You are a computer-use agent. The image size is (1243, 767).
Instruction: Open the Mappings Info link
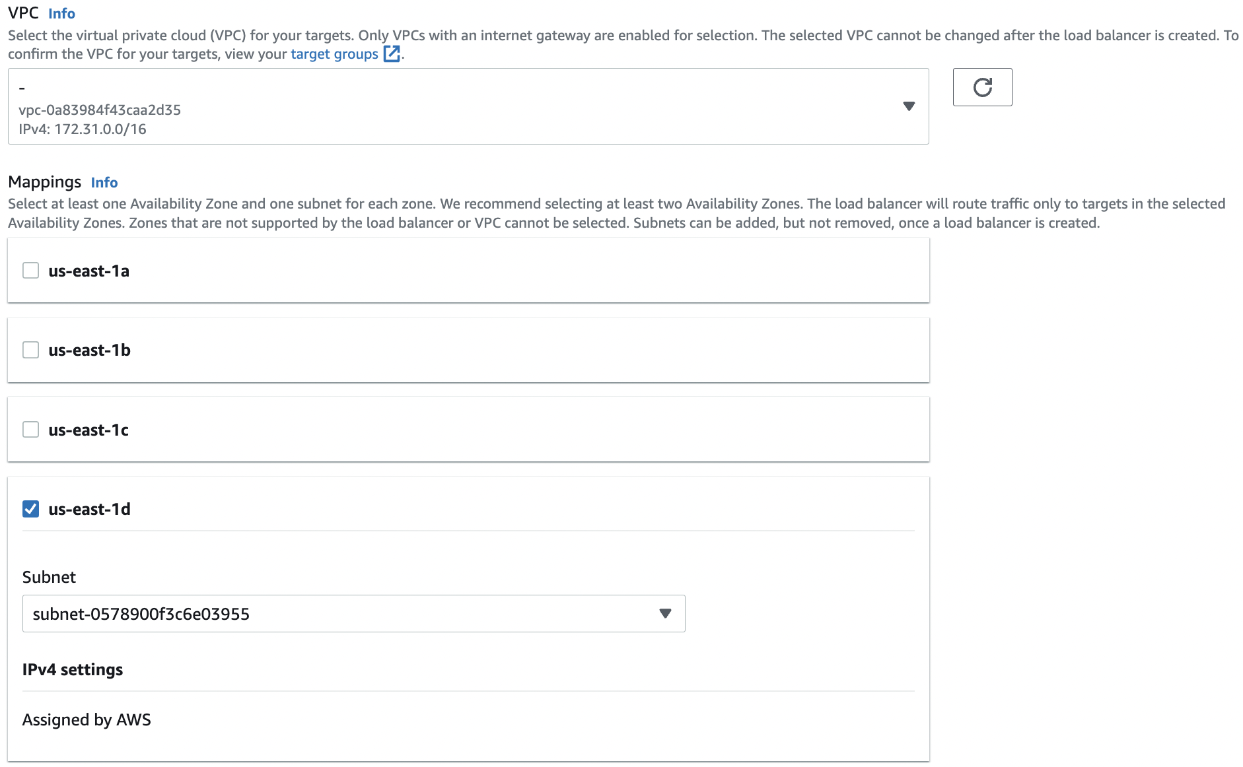coord(104,182)
